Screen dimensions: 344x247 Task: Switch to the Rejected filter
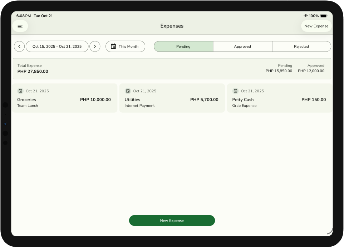[x=301, y=47]
